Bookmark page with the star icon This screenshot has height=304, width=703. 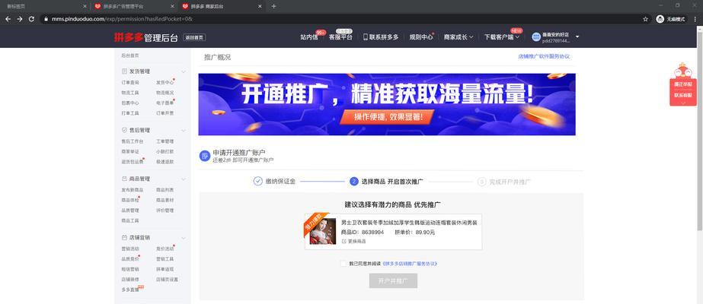point(645,19)
